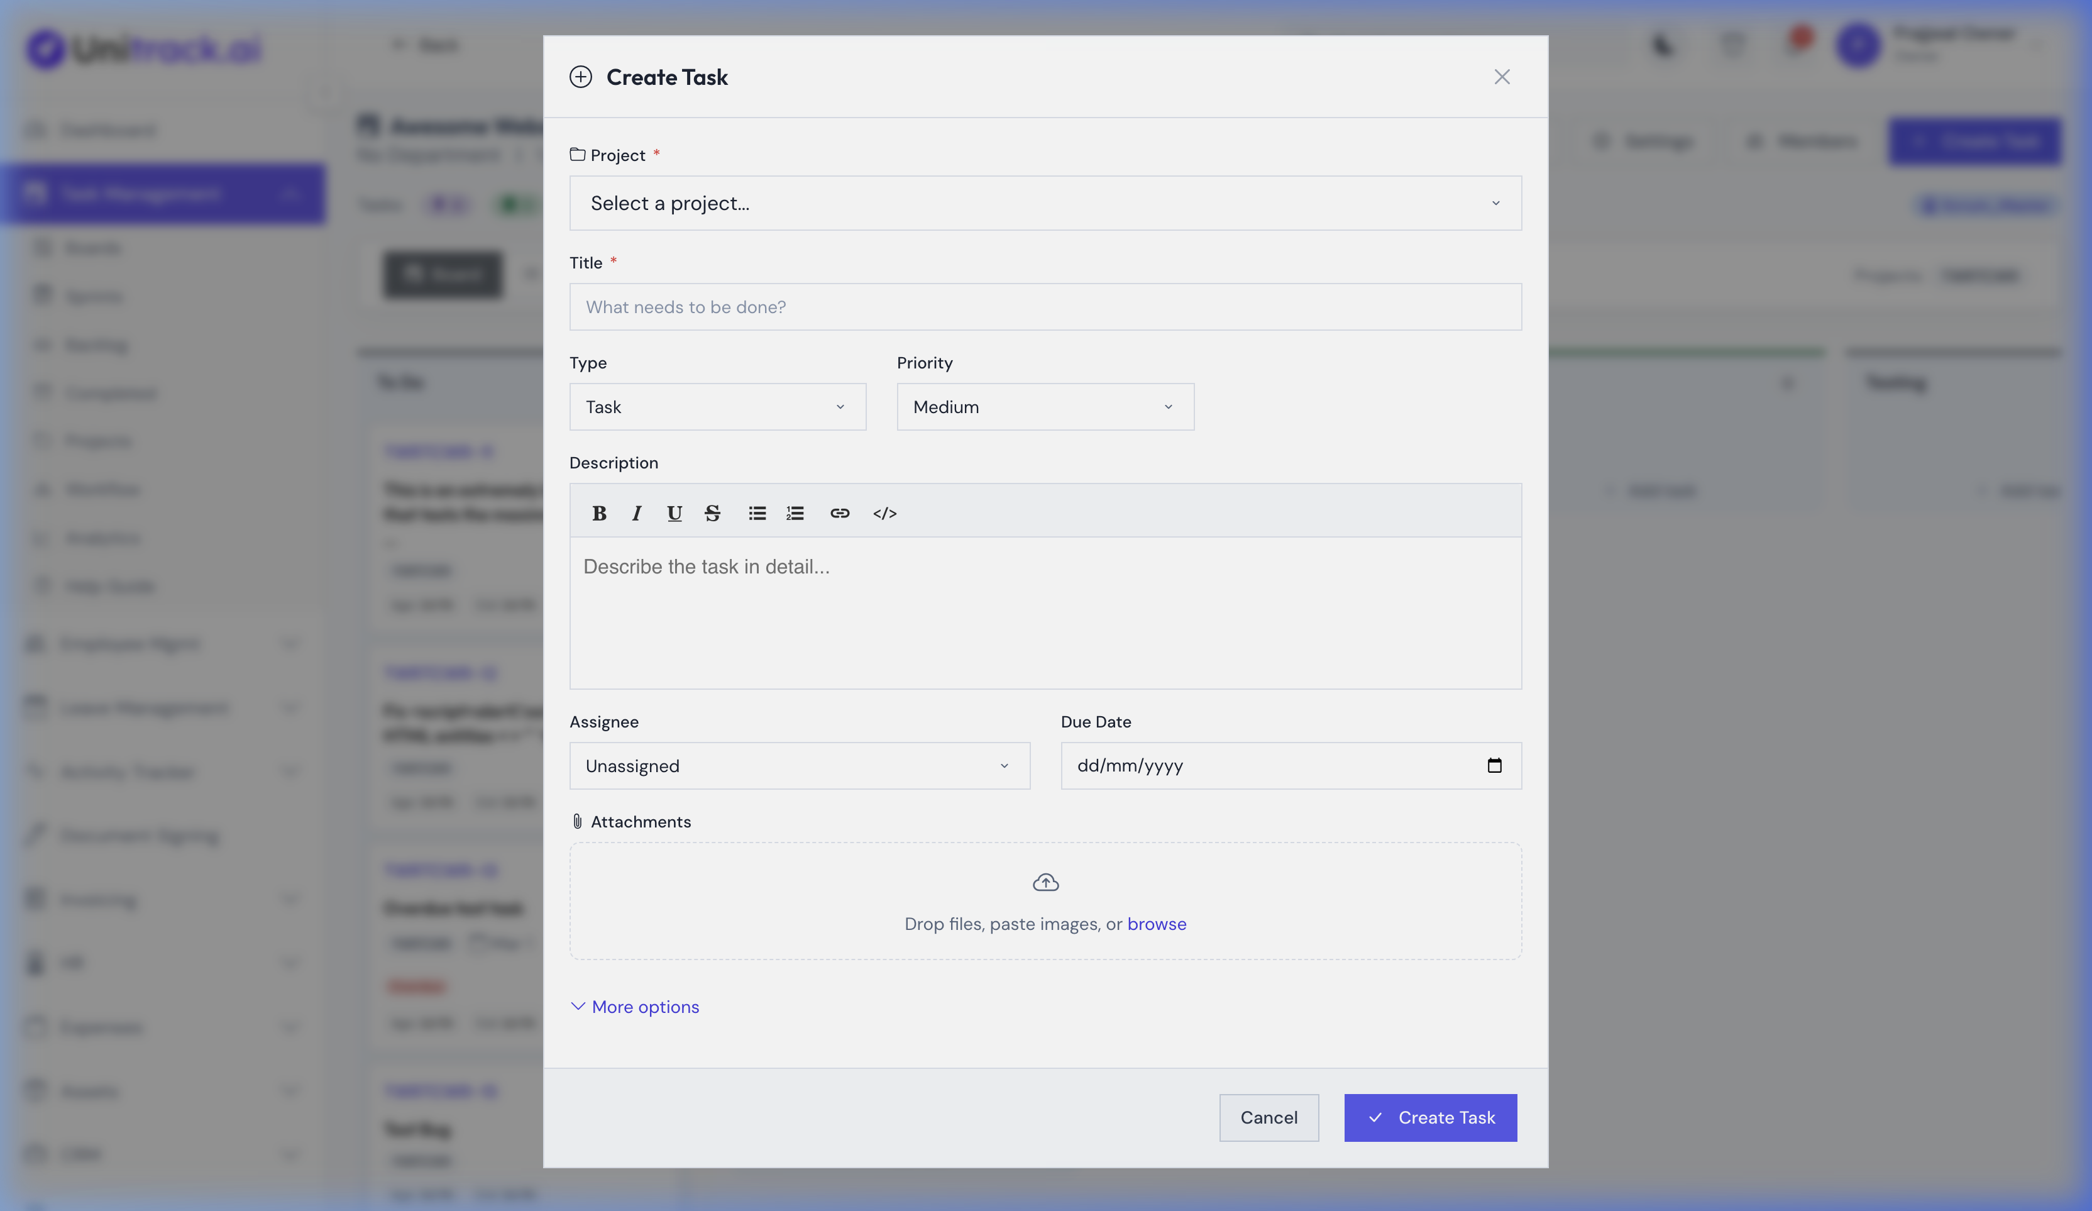2092x1211 pixels.
Task: Cancel the task creation
Action: tap(1269, 1117)
